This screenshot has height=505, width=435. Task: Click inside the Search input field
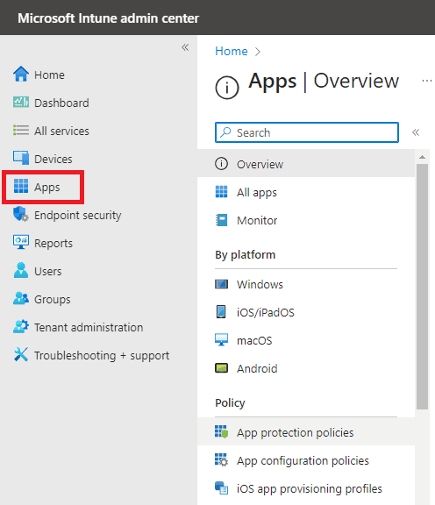tap(307, 132)
